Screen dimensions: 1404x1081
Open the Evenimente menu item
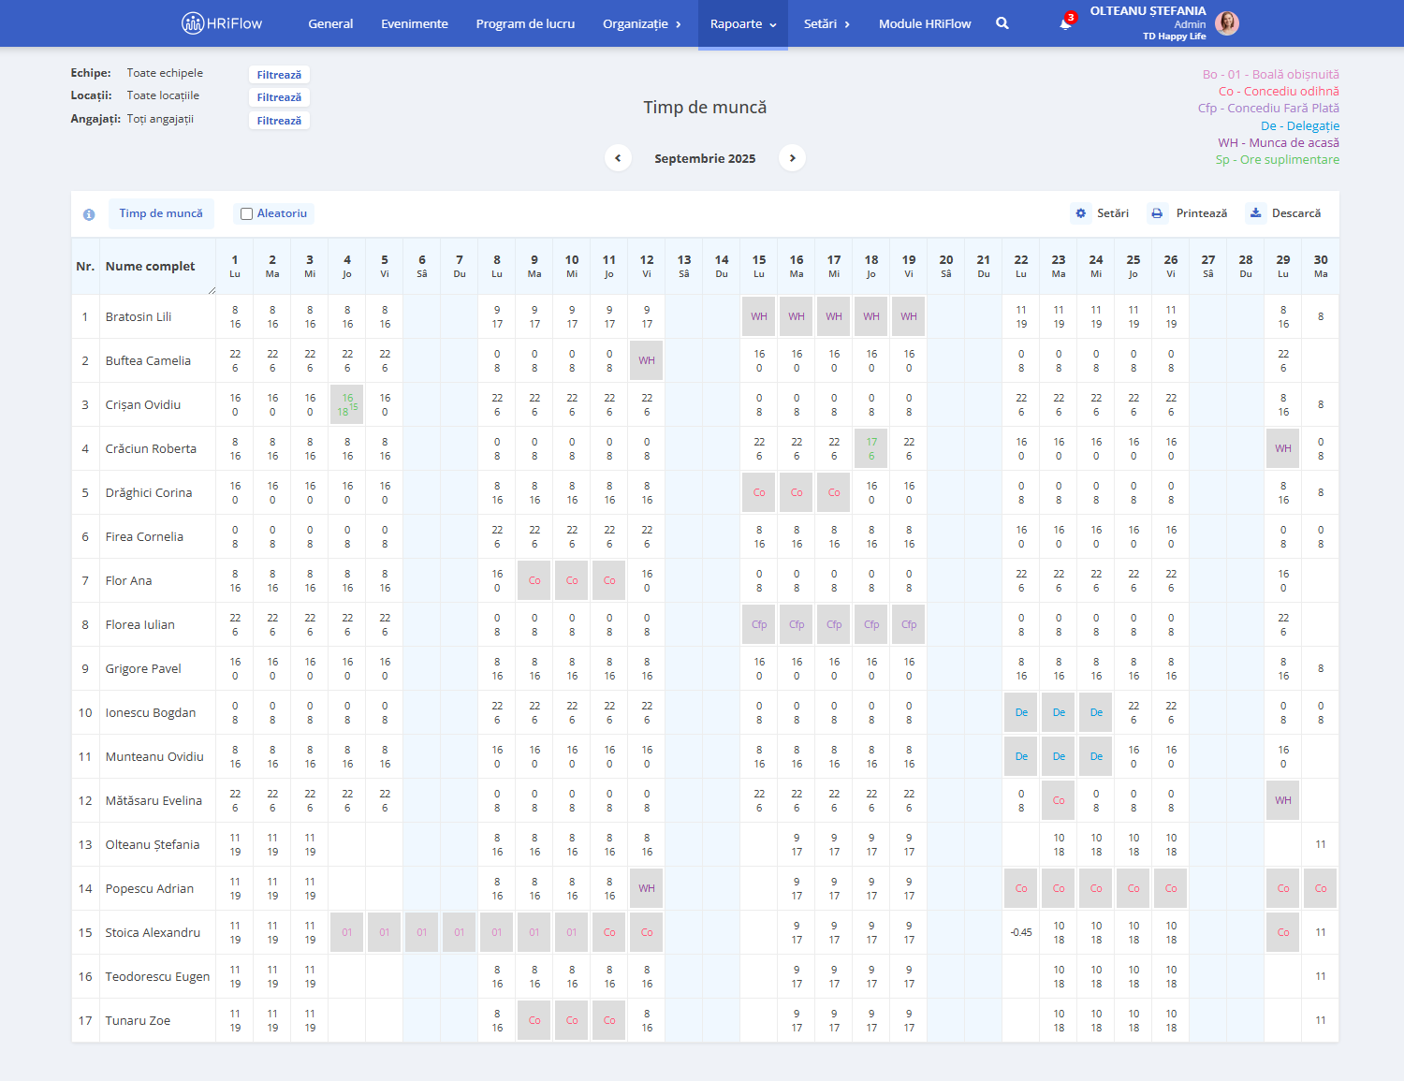click(x=415, y=23)
